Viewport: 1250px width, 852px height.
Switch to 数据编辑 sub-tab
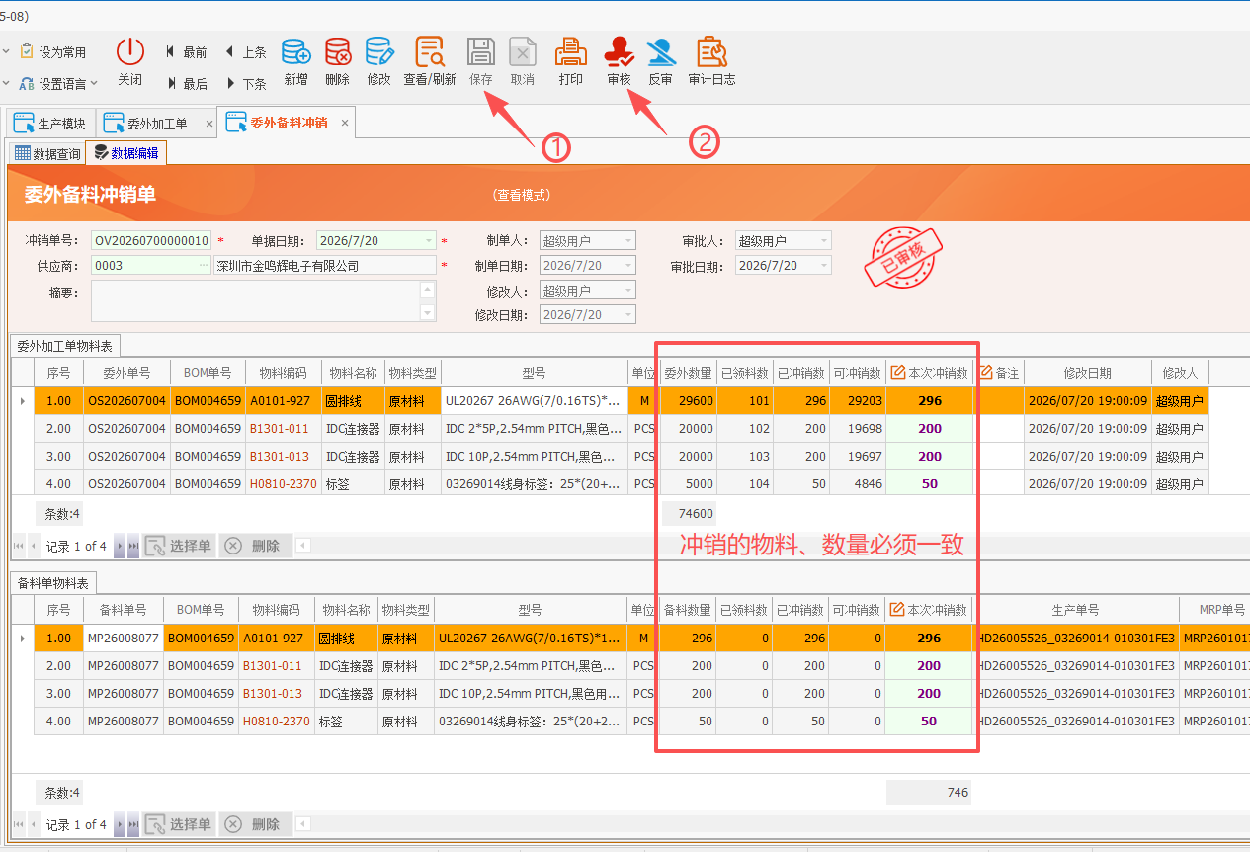pos(126,152)
